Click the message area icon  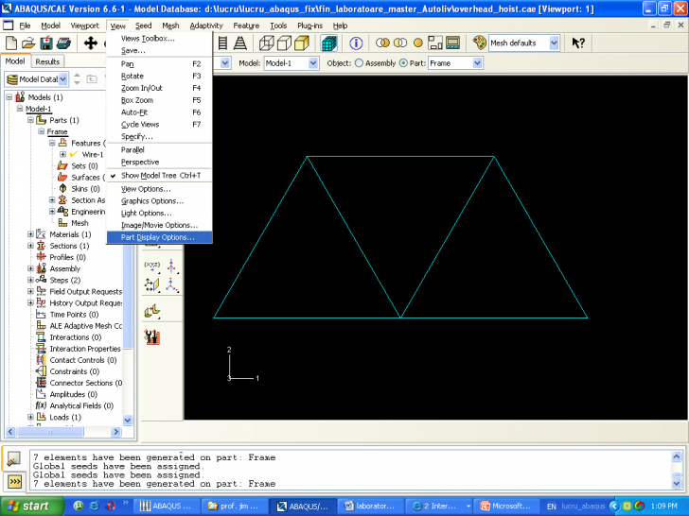click(x=14, y=459)
